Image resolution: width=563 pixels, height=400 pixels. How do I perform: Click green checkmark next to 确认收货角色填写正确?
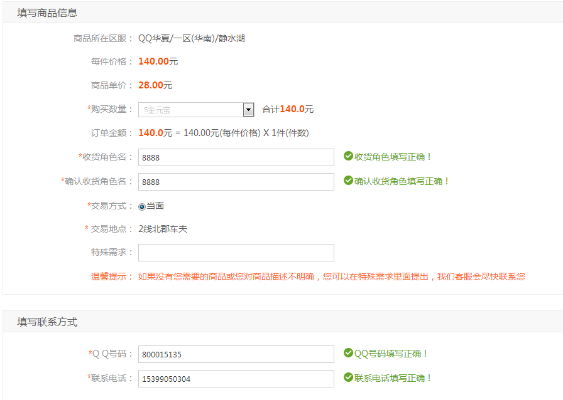[x=348, y=181]
